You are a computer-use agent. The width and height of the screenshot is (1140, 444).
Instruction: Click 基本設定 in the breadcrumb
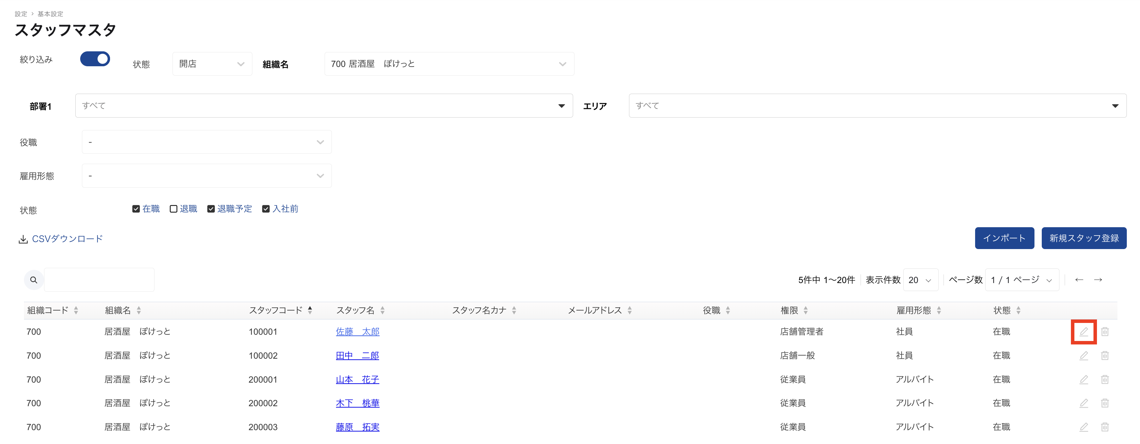coord(50,14)
